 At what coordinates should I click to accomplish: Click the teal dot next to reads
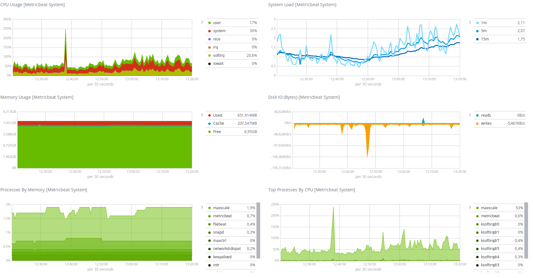click(x=477, y=115)
